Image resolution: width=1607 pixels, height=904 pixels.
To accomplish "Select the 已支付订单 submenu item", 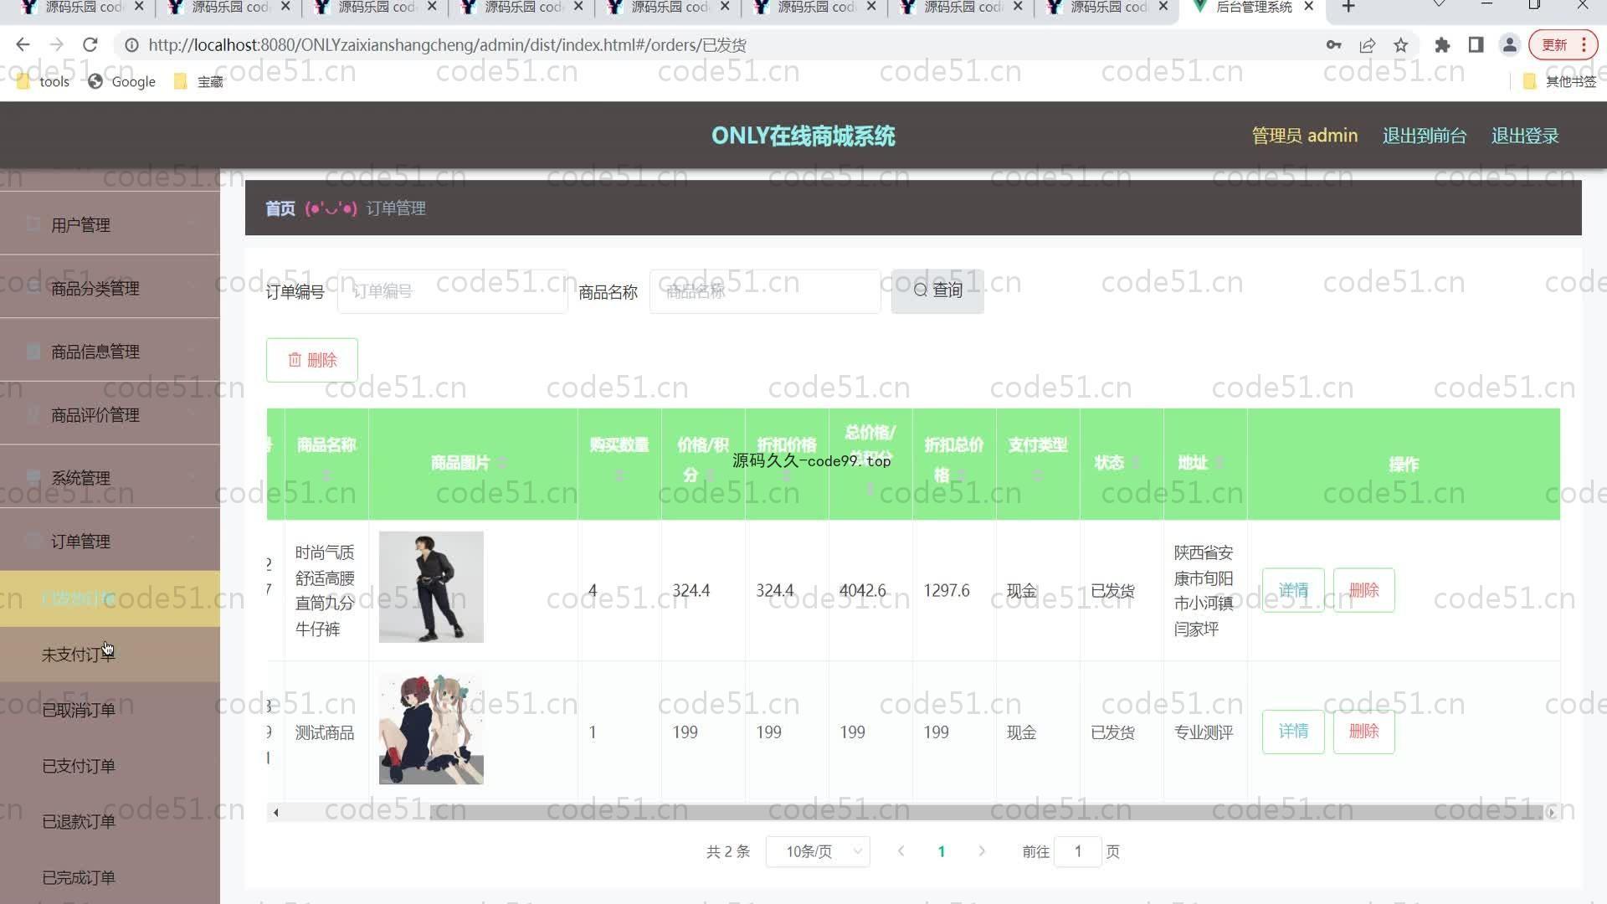I will (110, 766).
